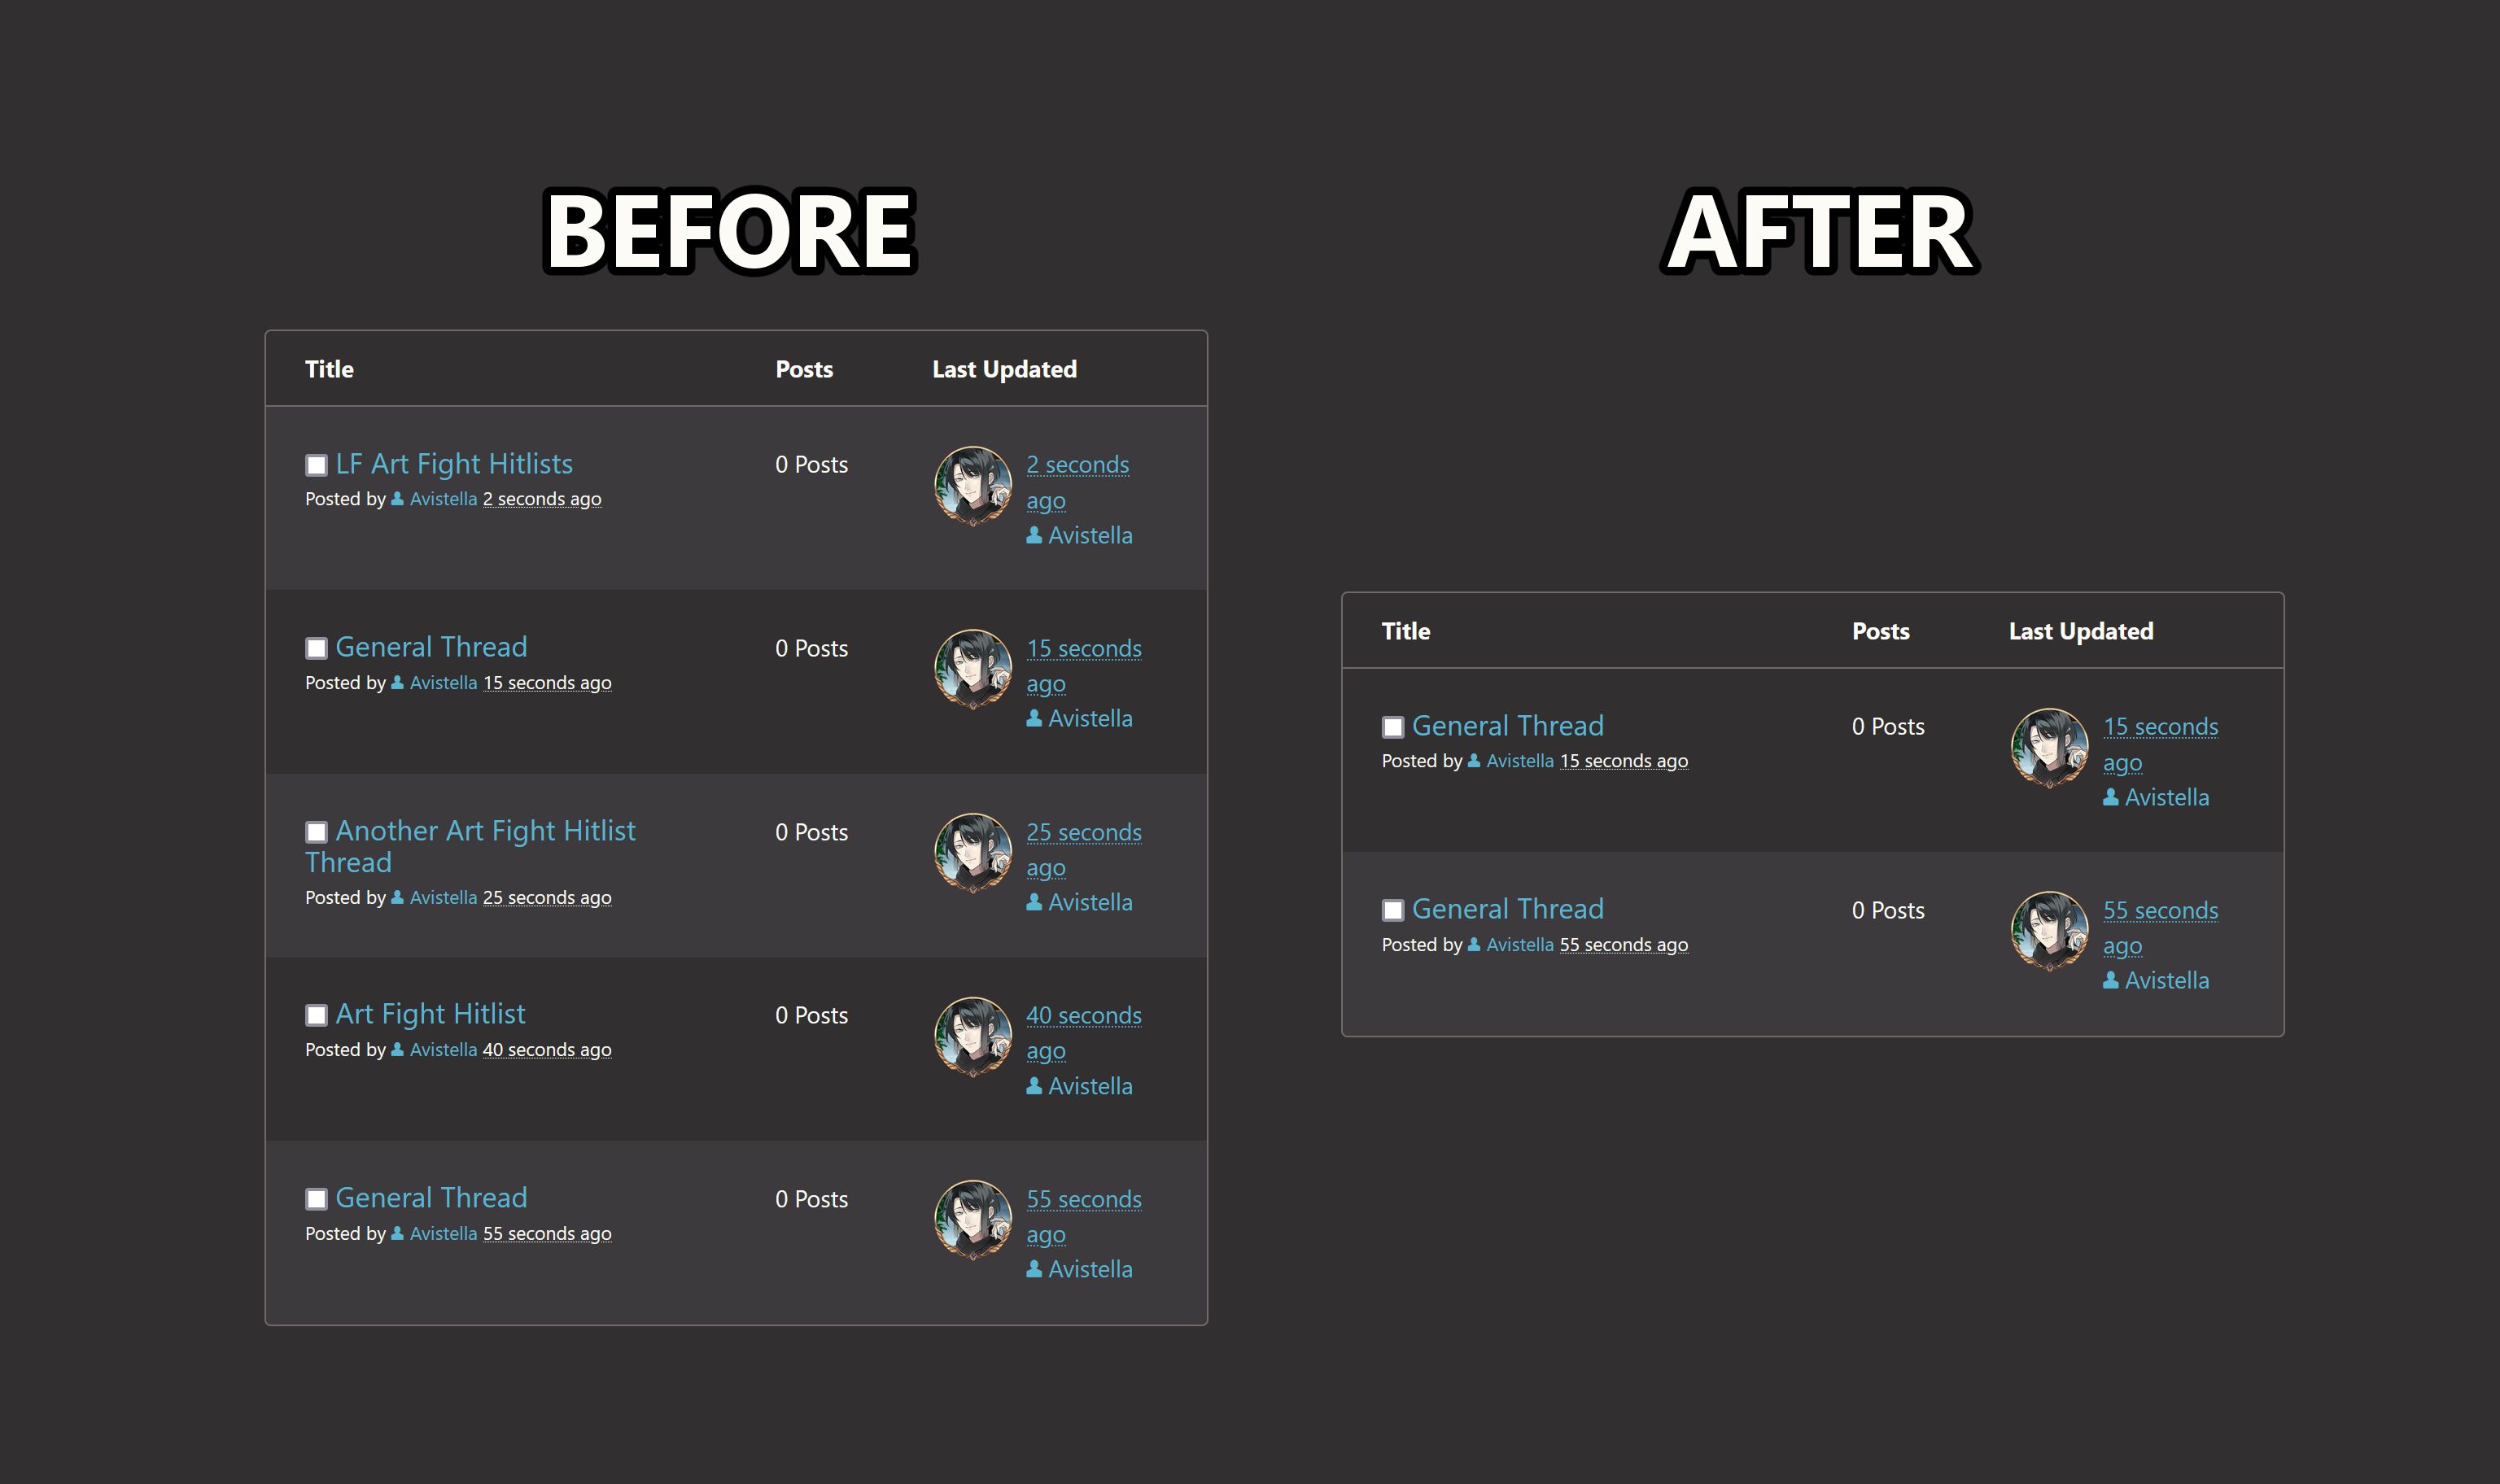Click 'Last Updated' column header in AFTER panel

click(2081, 629)
